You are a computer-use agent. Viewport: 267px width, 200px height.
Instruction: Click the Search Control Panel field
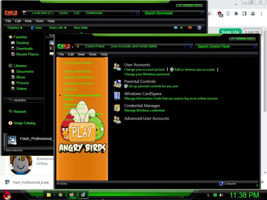tap(226, 46)
